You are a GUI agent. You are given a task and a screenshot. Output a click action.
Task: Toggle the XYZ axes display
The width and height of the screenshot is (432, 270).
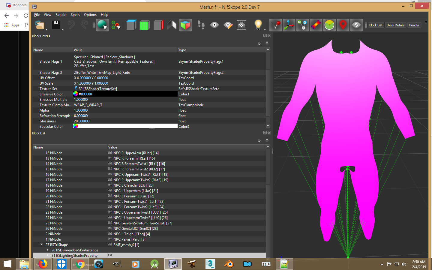pos(289,25)
